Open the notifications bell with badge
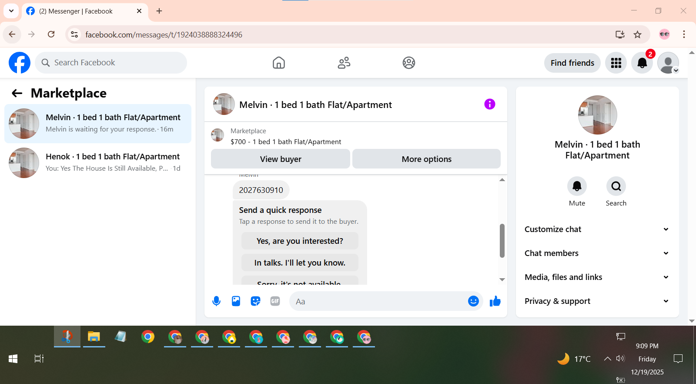 (642, 63)
